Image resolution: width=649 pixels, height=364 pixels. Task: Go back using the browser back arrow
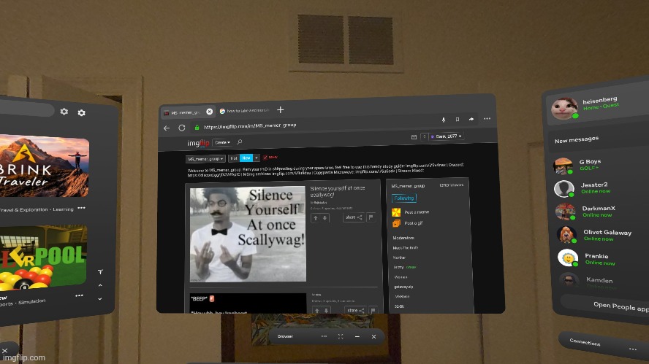(x=167, y=128)
